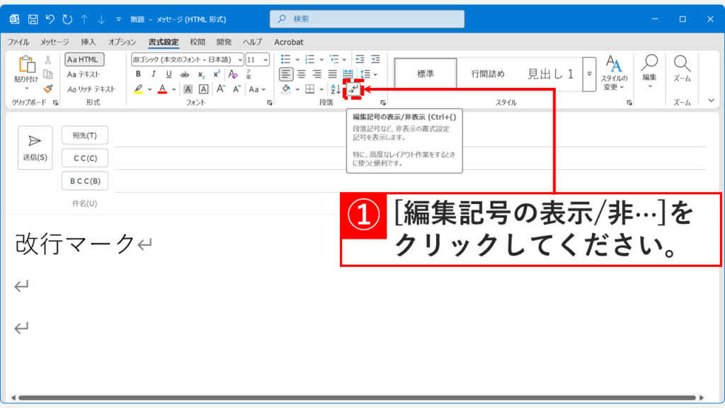The image size is (725, 408).
Task: Select the italic formatting icon
Action: pyautogui.click(x=154, y=73)
